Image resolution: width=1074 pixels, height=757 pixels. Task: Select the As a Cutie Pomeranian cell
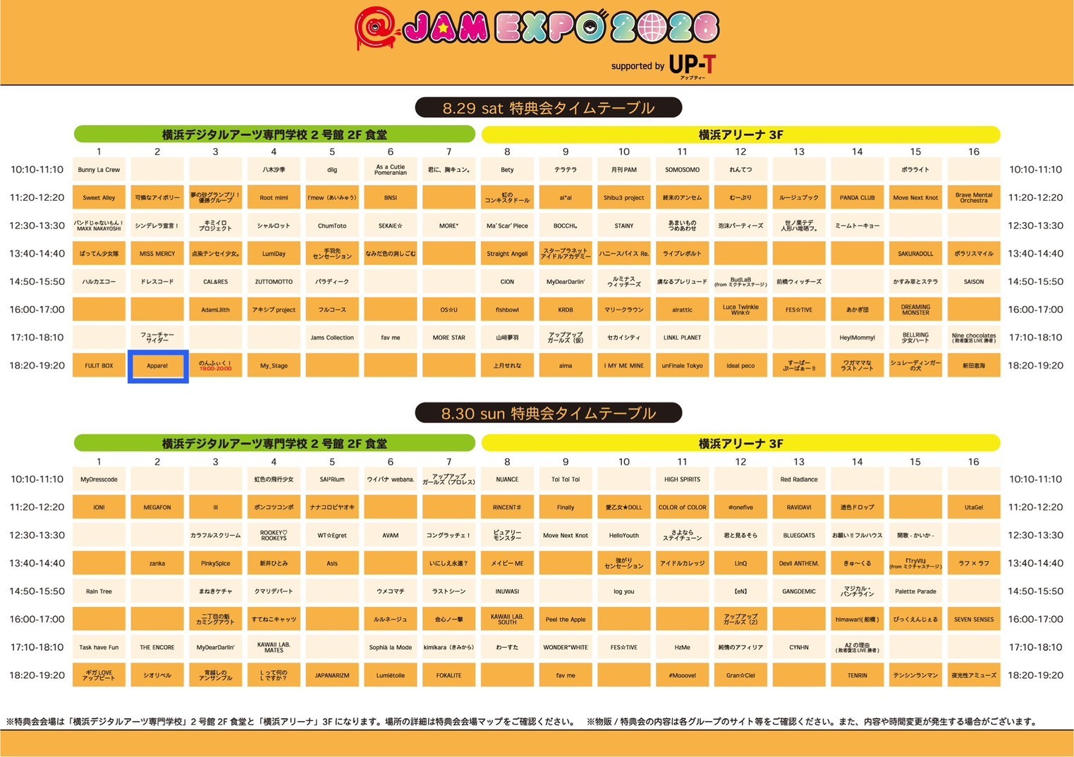tap(391, 170)
